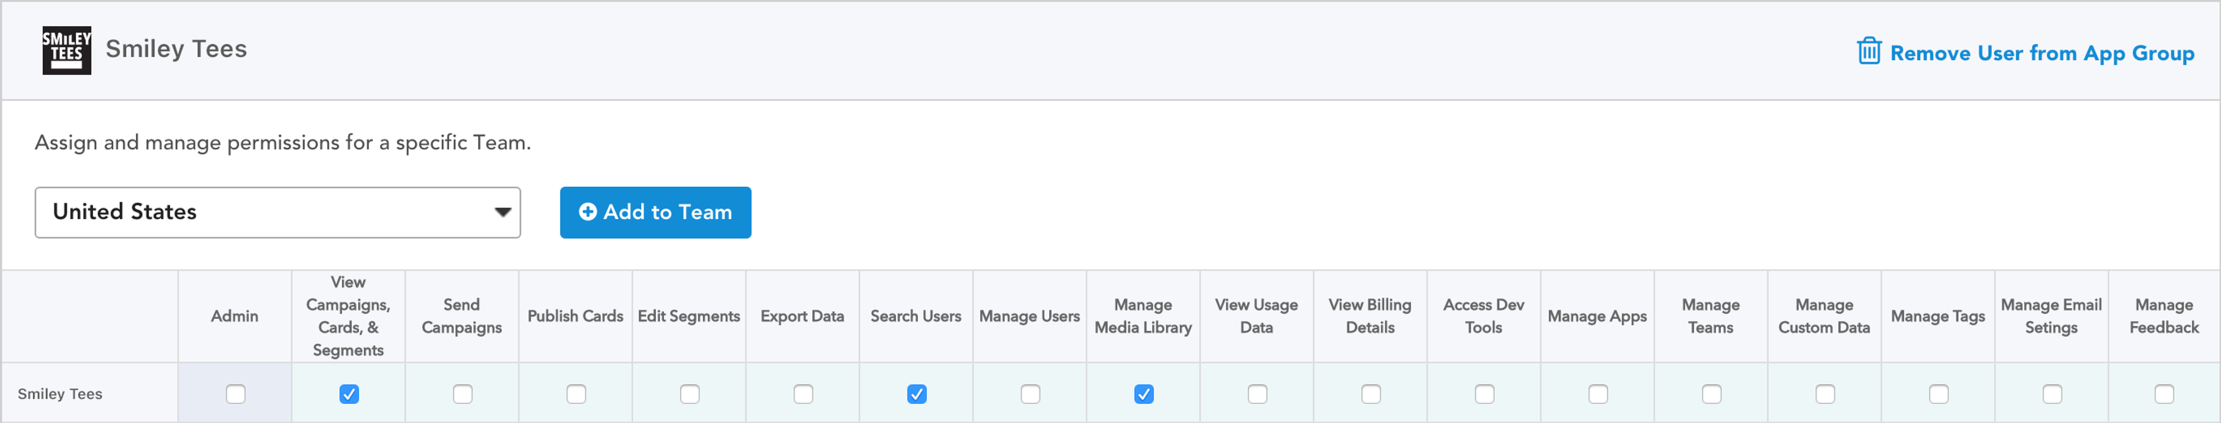This screenshot has height=423, width=2221.
Task: Enable Access Dev Tools checkbox
Action: click(1484, 394)
